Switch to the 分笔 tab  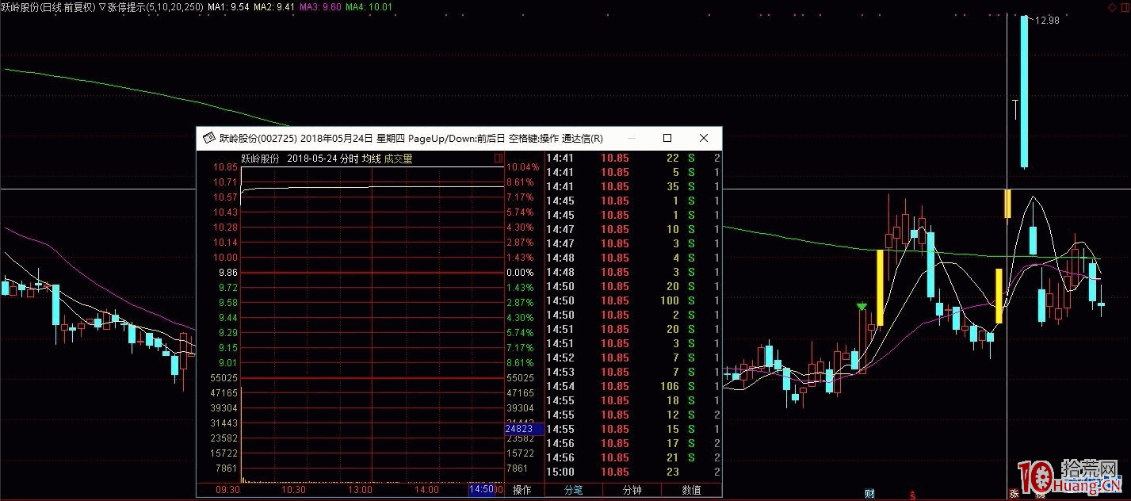tap(573, 490)
